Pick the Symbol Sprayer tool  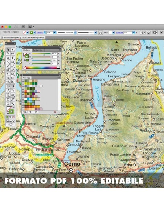coord(8,95)
